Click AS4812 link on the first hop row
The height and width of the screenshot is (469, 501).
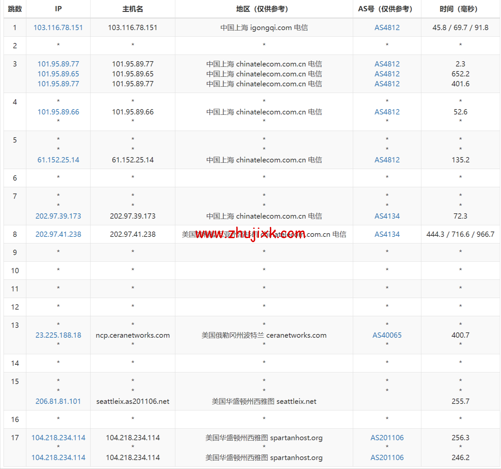point(387,27)
